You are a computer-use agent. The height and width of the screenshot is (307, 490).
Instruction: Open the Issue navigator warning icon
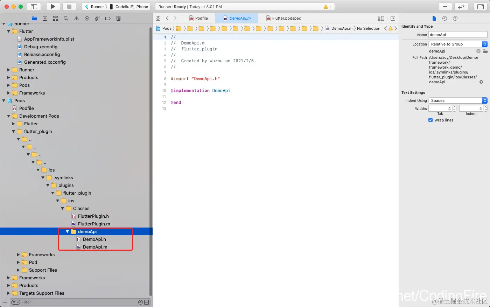click(x=76, y=18)
